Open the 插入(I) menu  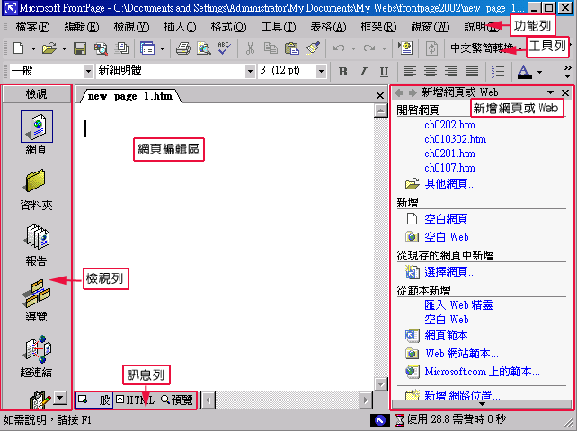click(x=181, y=27)
